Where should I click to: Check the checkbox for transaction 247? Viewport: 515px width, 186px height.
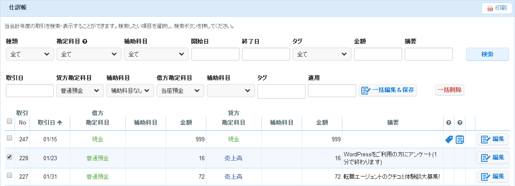(x=10, y=138)
